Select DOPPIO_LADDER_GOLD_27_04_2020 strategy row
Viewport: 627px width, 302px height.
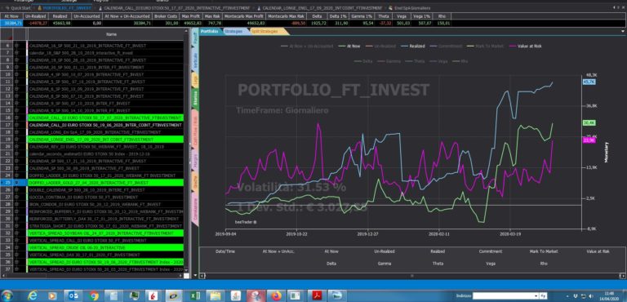(105, 182)
